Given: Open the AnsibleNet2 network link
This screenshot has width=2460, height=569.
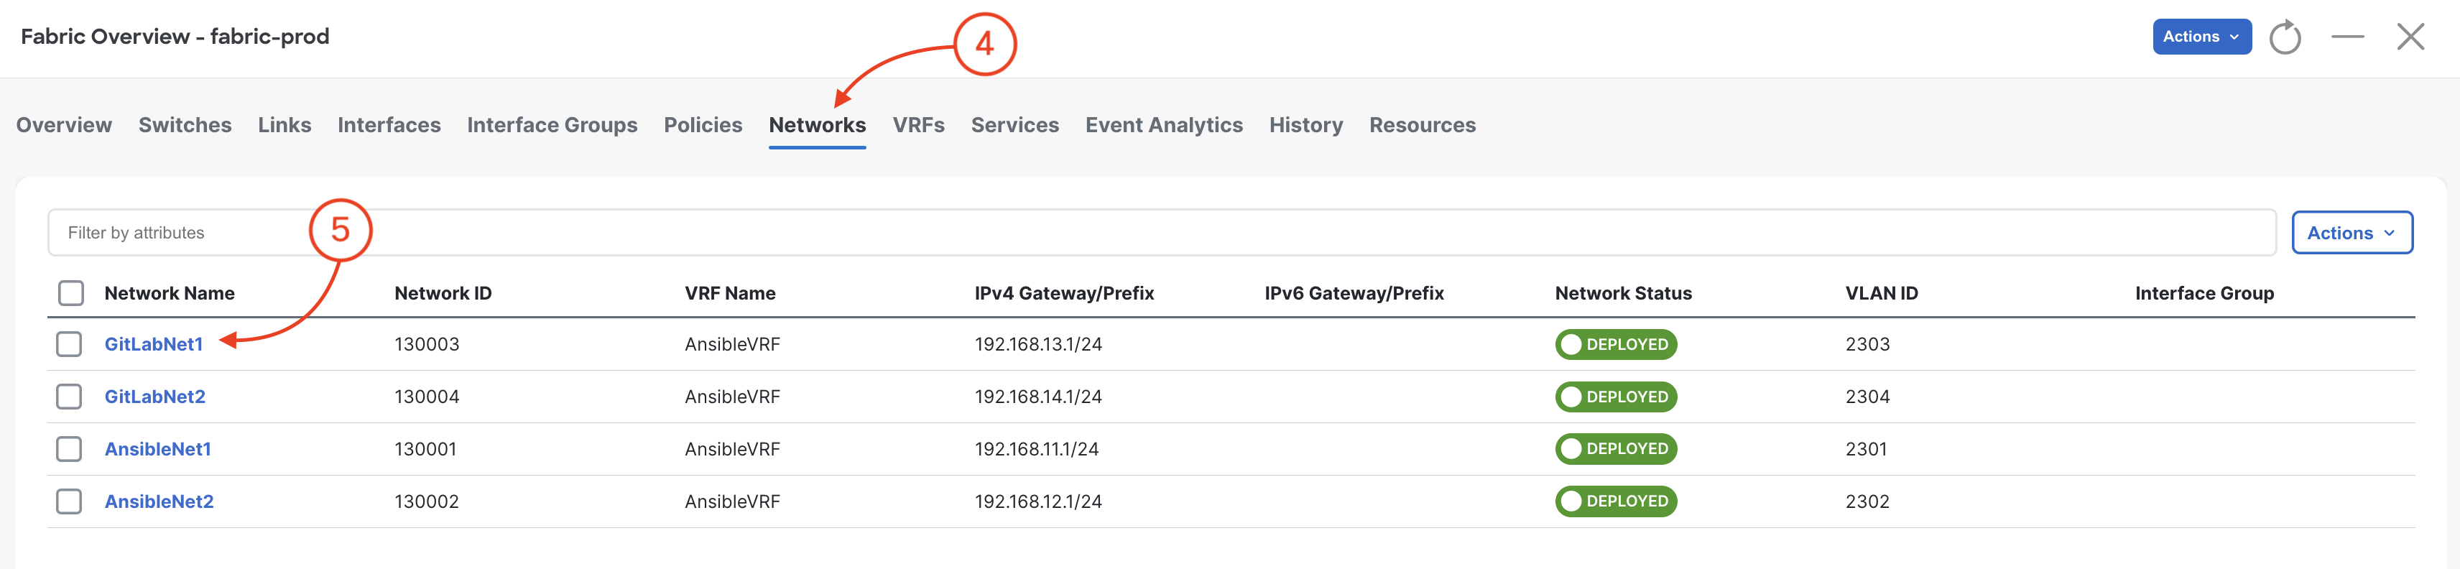Looking at the screenshot, I should click(x=159, y=501).
